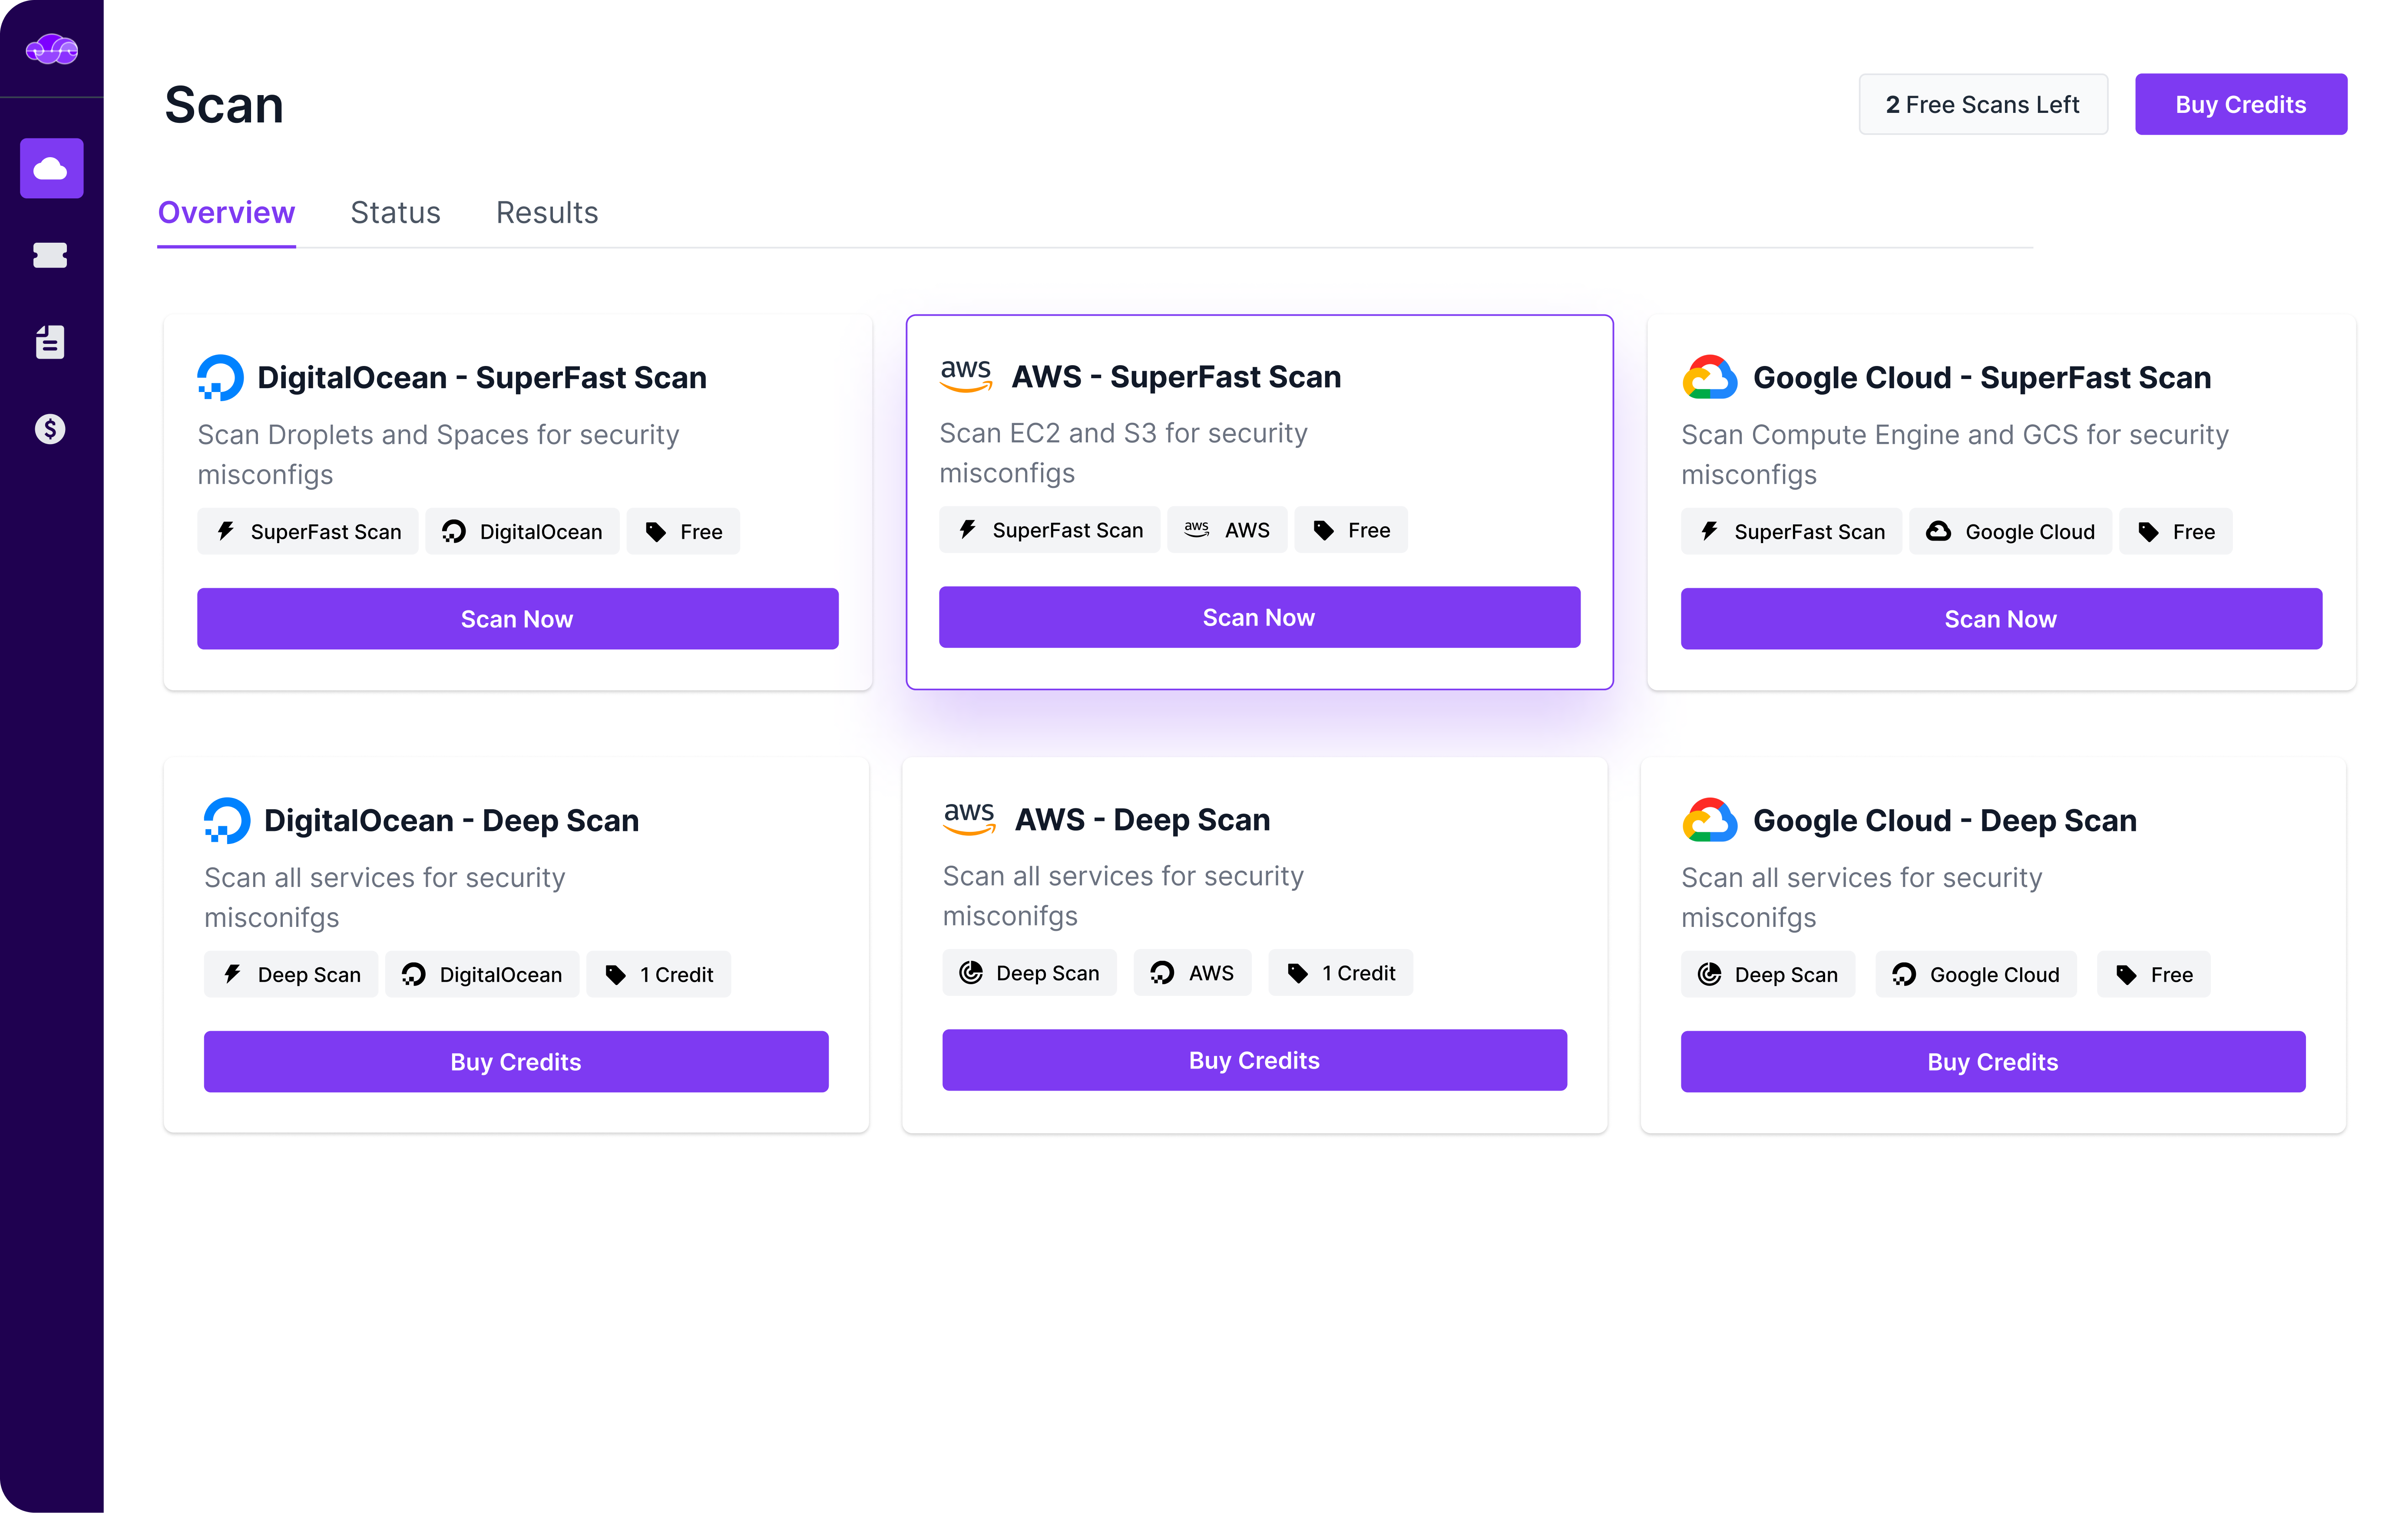Click Buy Credits on DigitalOcean Deep Scan card
The width and height of the screenshot is (2408, 1513).
point(516,1061)
